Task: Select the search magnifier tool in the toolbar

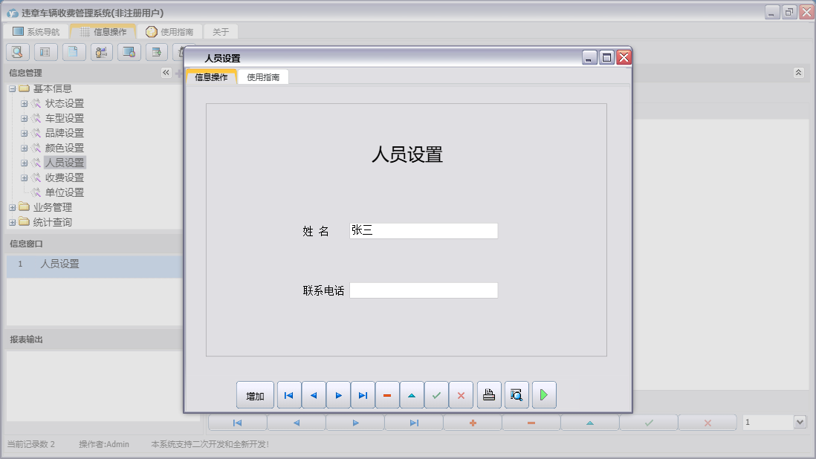Action: tap(16, 52)
